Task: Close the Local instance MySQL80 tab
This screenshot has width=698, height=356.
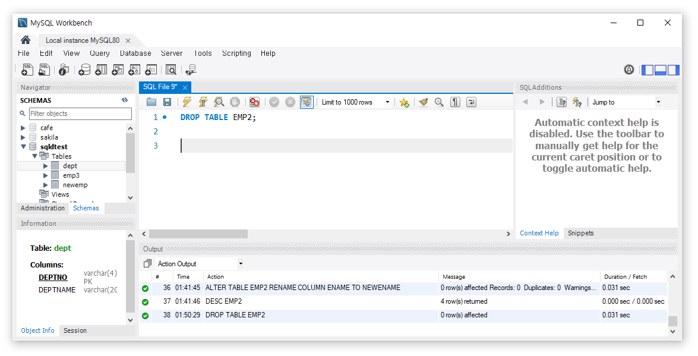Action: pyautogui.click(x=128, y=40)
